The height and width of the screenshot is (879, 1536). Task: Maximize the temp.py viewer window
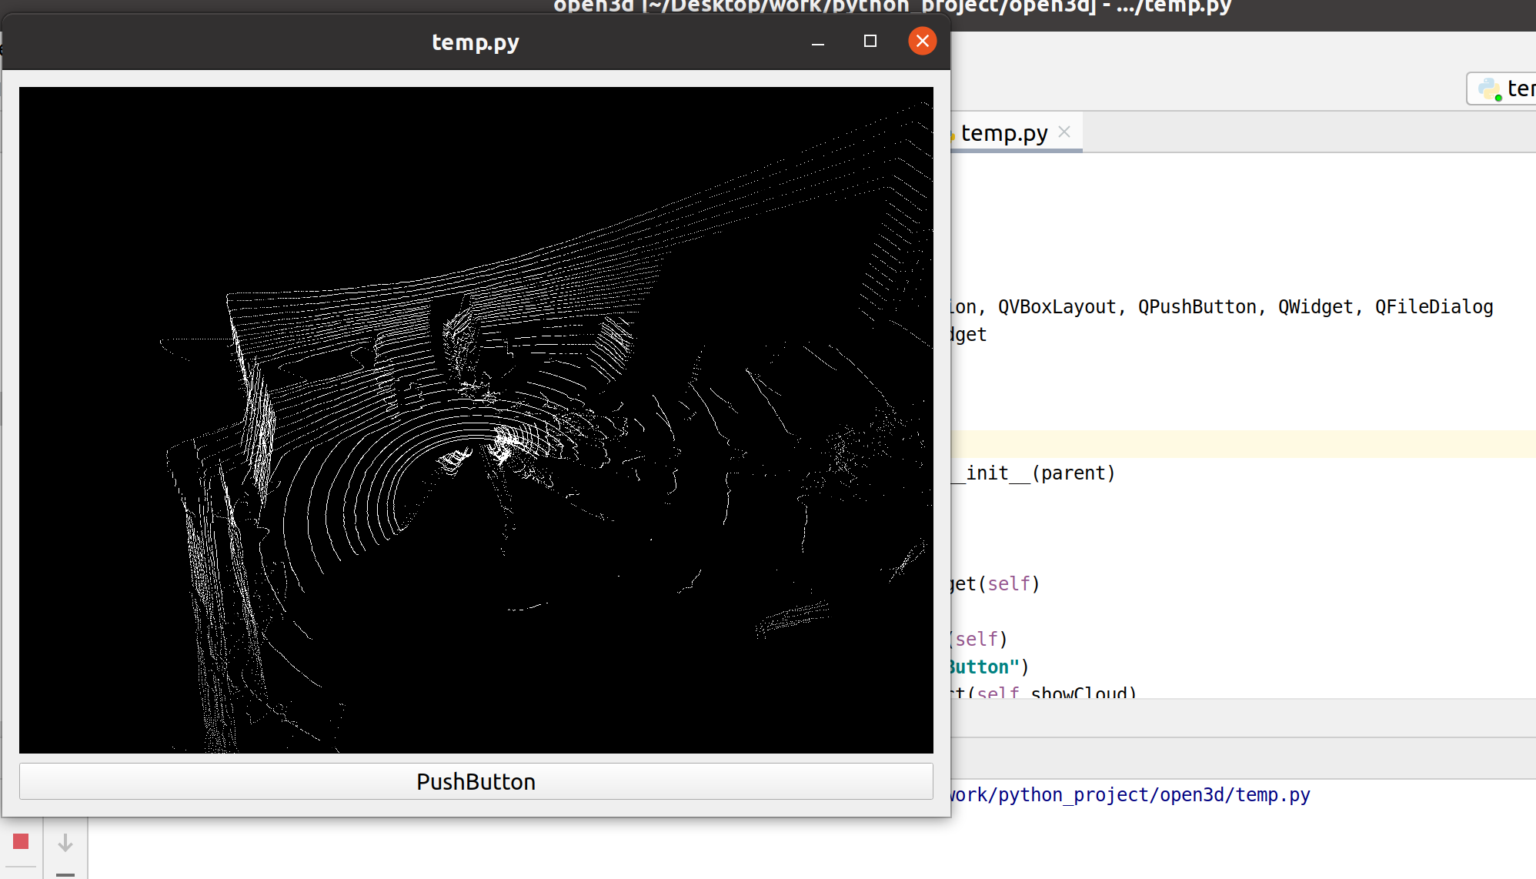[x=870, y=42]
